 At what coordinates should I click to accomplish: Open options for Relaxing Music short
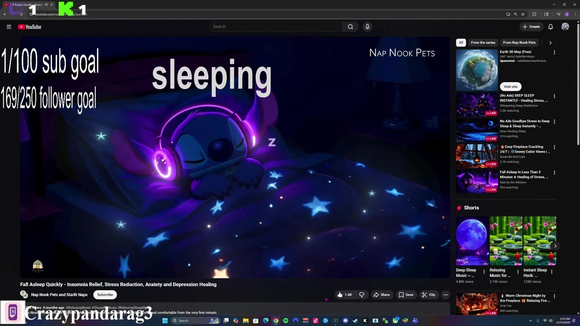(518, 272)
